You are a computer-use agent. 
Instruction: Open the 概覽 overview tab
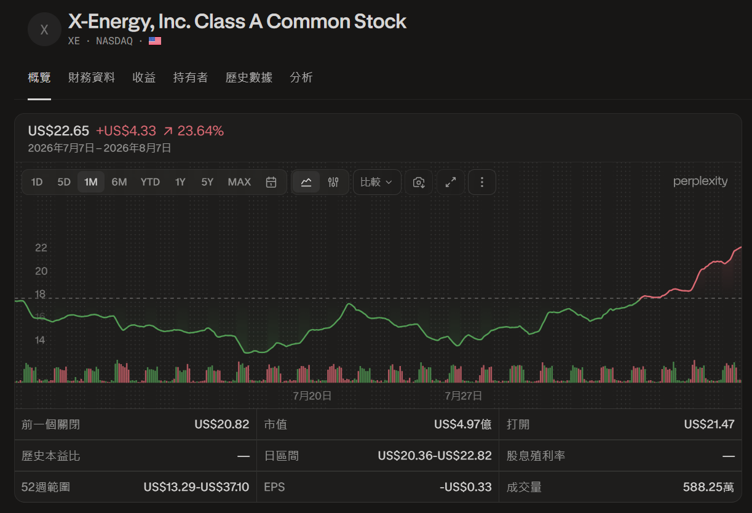point(39,78)
